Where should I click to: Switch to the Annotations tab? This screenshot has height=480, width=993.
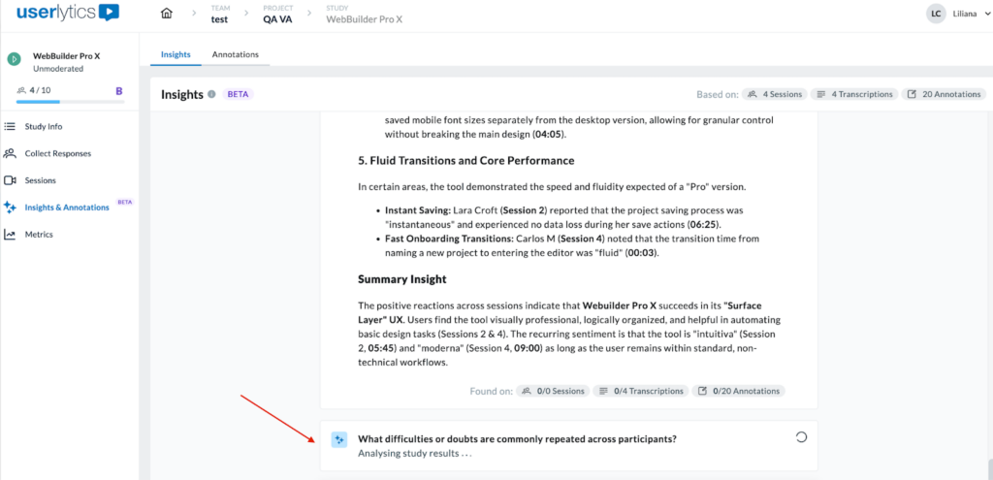tap(236, 54)
